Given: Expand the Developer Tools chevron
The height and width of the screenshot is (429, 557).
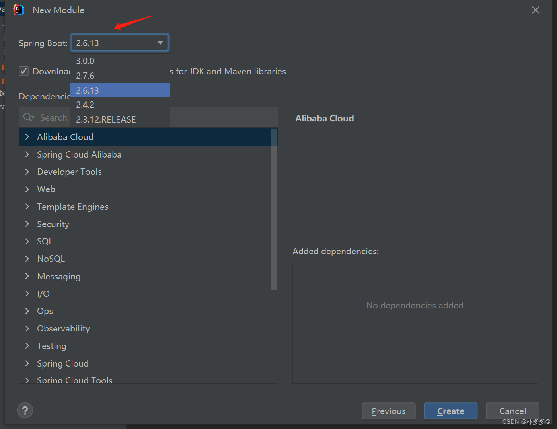Looking at the screenshot, I should click(27, 172).
